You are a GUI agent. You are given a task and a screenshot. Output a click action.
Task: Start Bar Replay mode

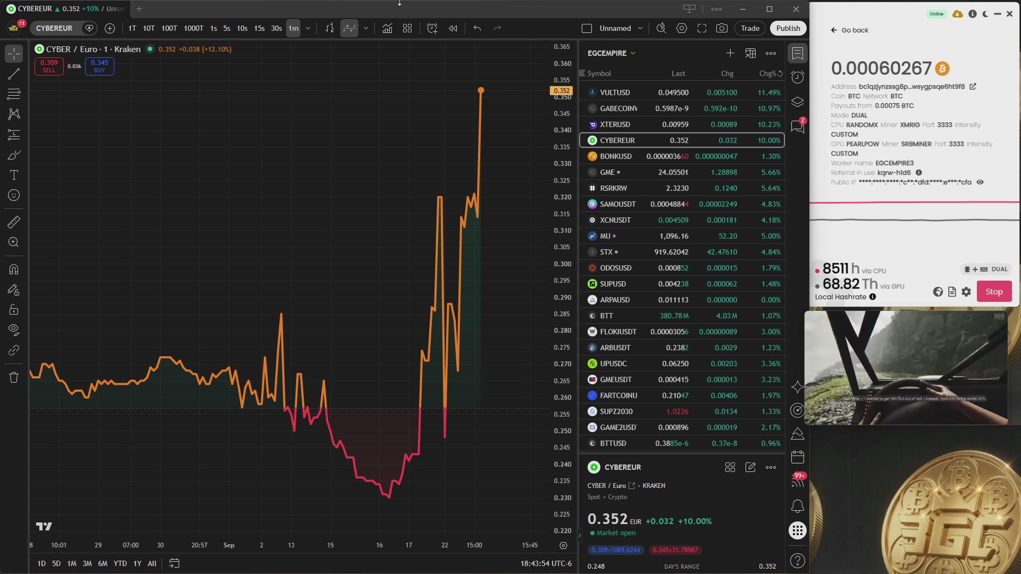pos(453,28)
